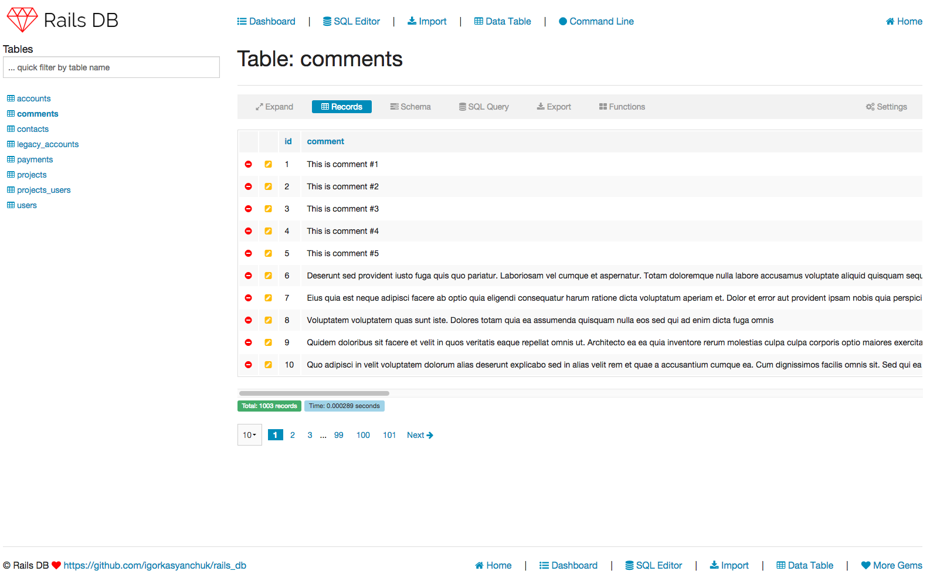Screen dimensions: 930x581
Task: Select current page 1 button
Action: point(275,435)
